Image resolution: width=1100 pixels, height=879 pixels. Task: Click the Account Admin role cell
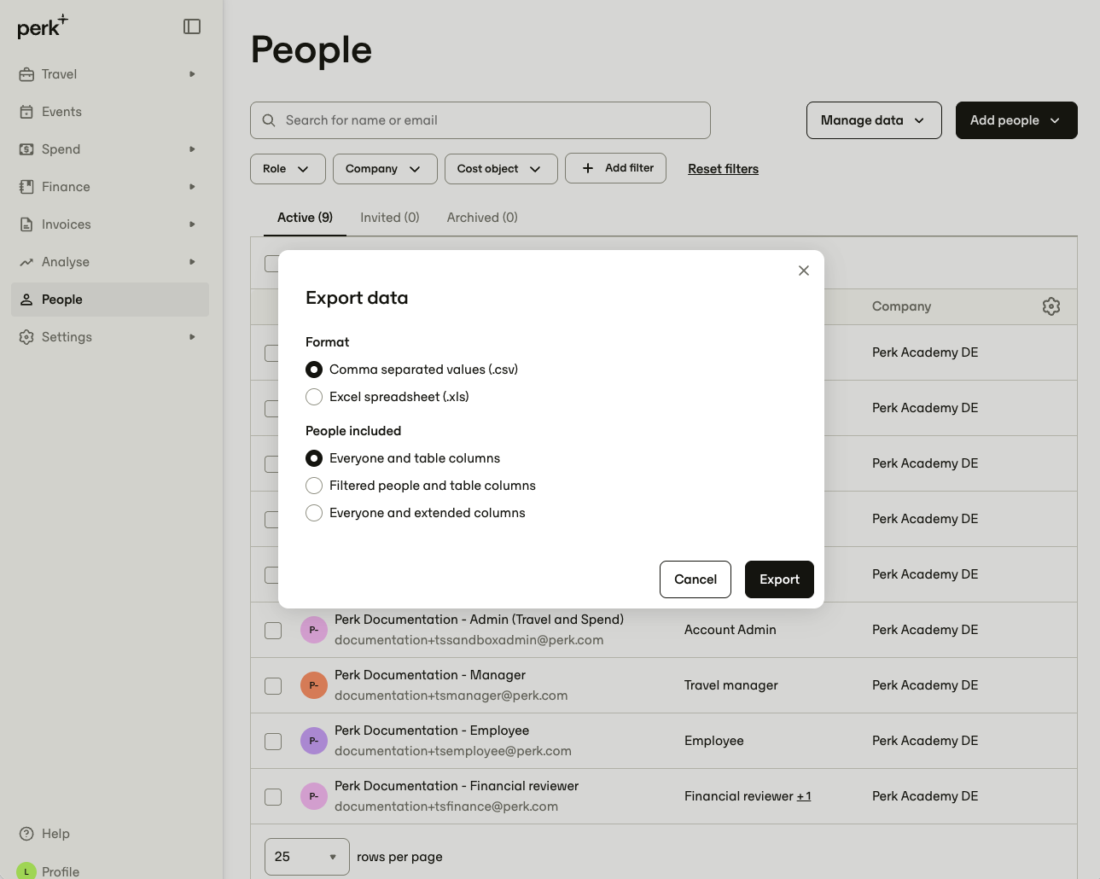pos(730,630)
